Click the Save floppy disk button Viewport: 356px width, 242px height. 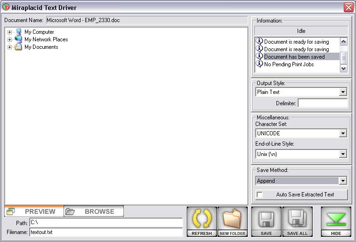pyautogui.click(x=267, y=221)
